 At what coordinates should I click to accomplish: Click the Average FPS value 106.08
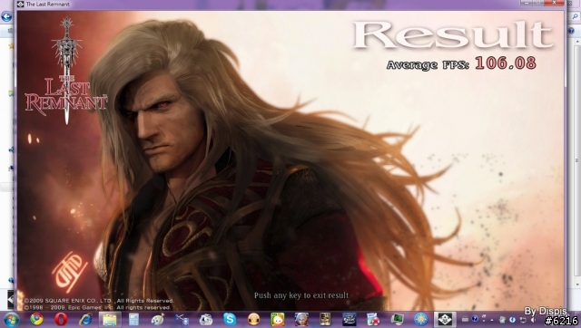click(x=506, y=63)
